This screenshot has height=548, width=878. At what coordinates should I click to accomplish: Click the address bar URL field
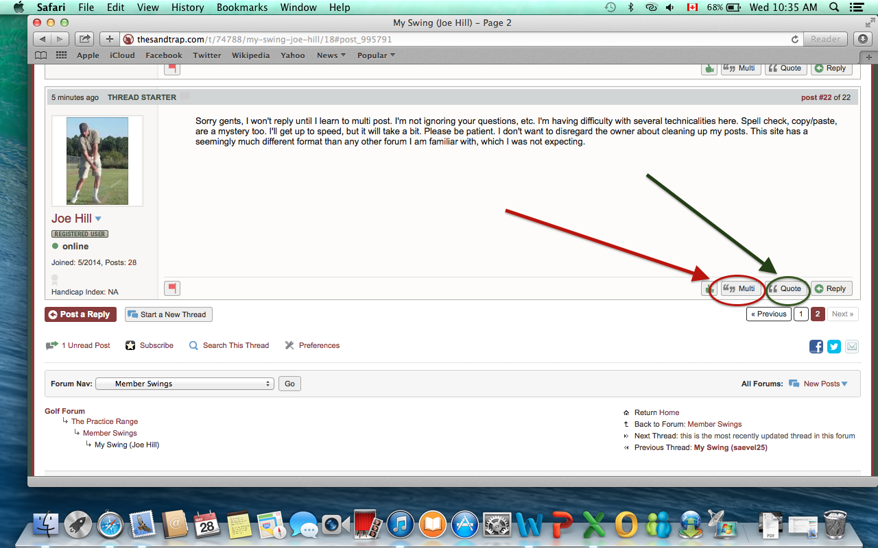tap(453, 39)
